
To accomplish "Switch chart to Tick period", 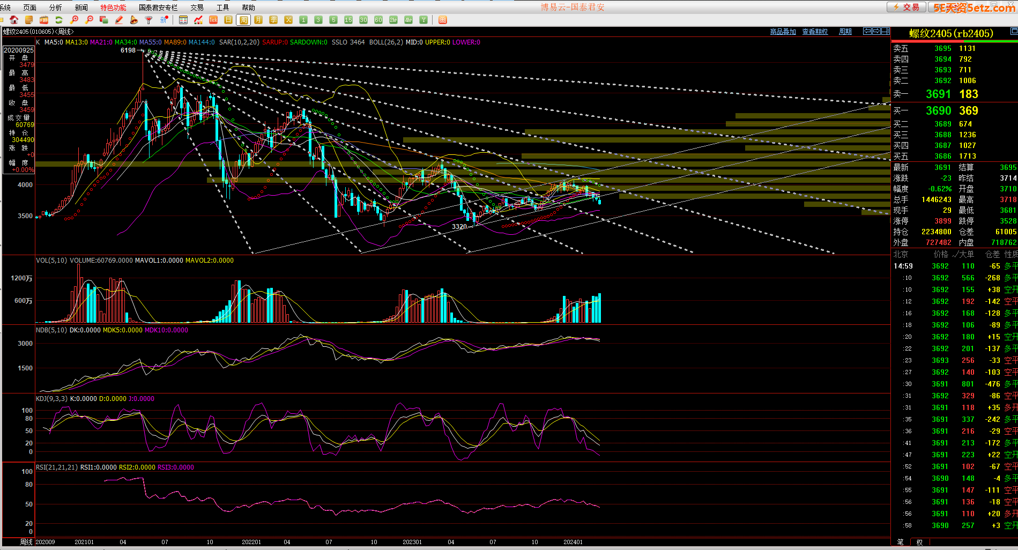I will click(x=213, y=20).
